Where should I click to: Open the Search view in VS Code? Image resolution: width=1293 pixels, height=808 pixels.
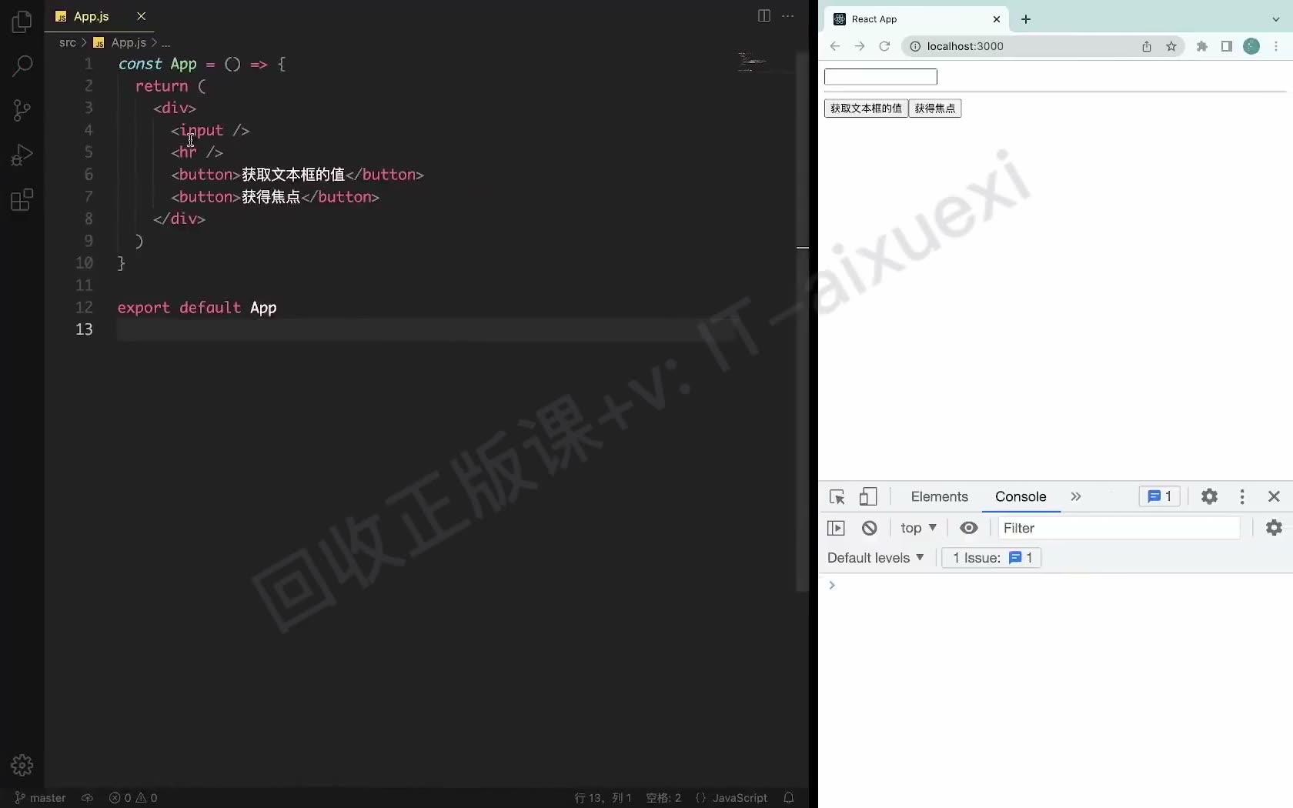(x=22, y=66)
